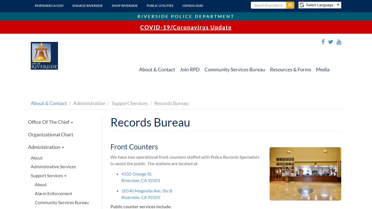Open Public Utilities in top bar
Viewport: 372px width, 209px height.
tap(160, 6)
